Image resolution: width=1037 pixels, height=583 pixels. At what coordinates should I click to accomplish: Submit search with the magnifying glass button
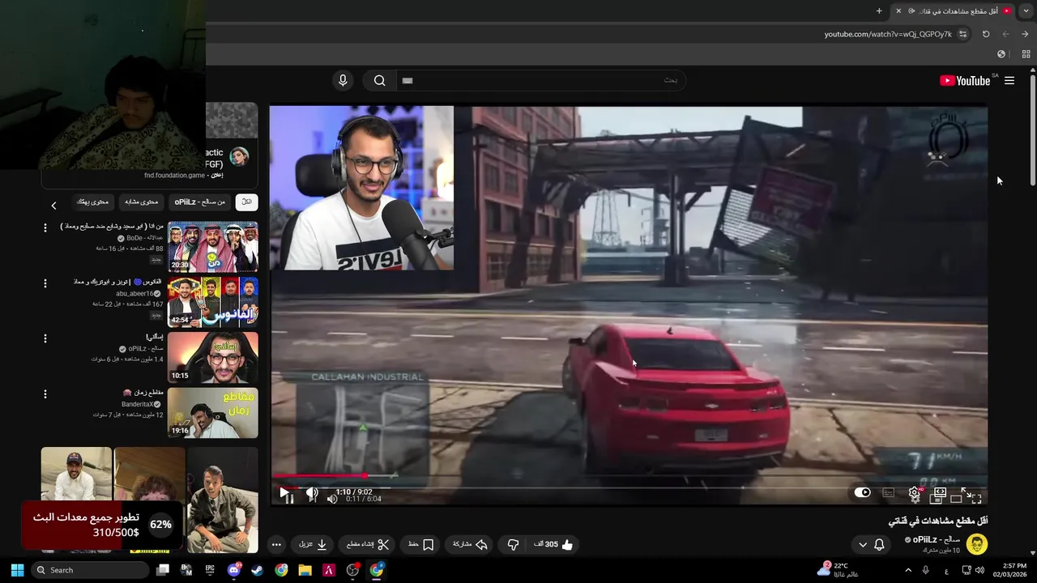coord(379,80)
